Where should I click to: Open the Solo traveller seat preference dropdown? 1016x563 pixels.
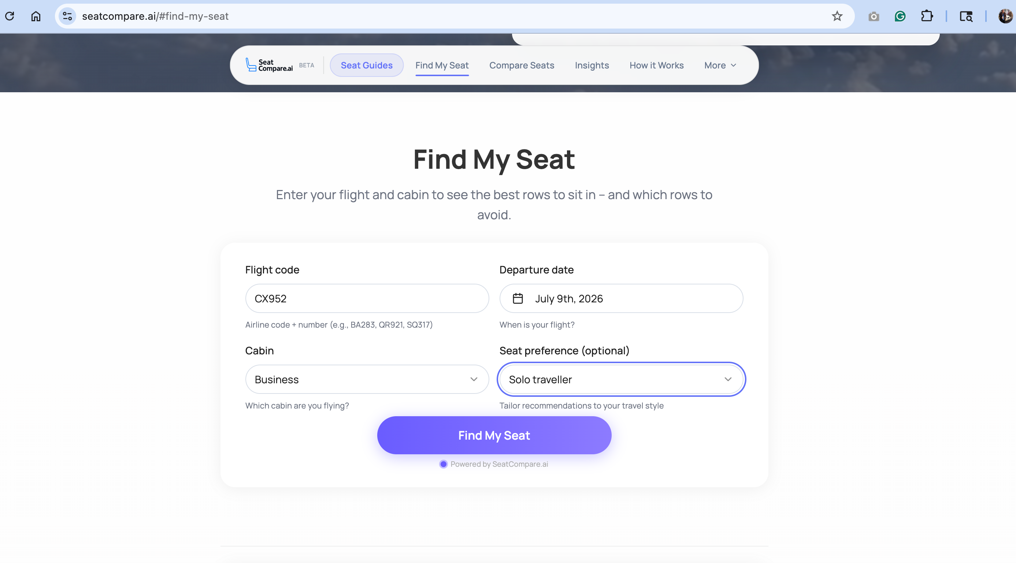click(x=621, y=379)
